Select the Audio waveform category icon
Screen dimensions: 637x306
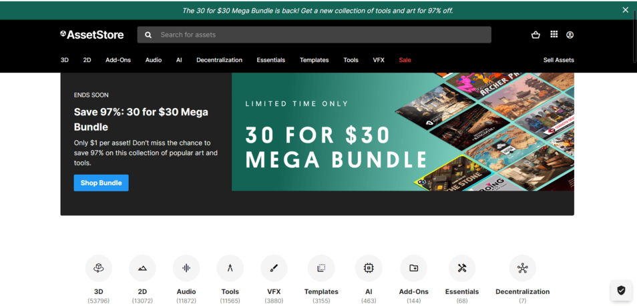coord(186,268)
